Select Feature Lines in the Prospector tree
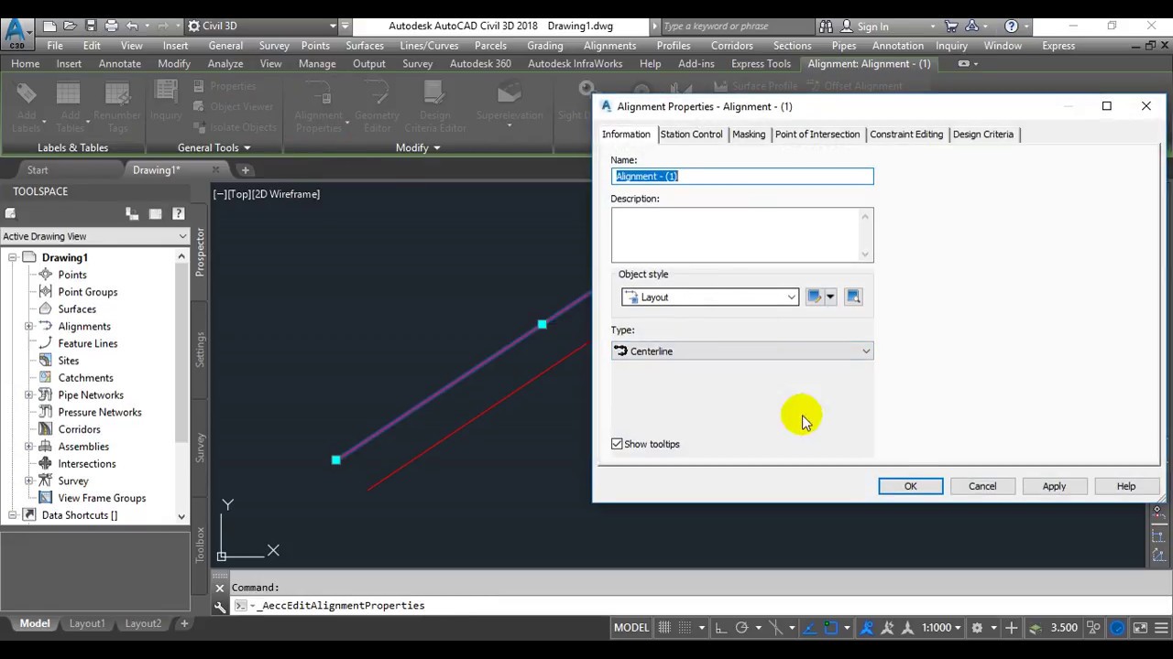The height and width of the screenshot is (659, 1173). (88, 343)
